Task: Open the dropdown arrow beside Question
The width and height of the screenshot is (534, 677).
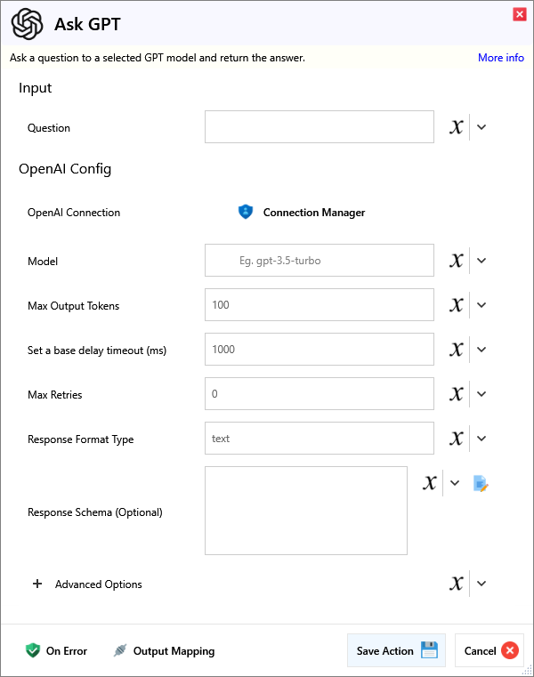Action: click(481, 127)
